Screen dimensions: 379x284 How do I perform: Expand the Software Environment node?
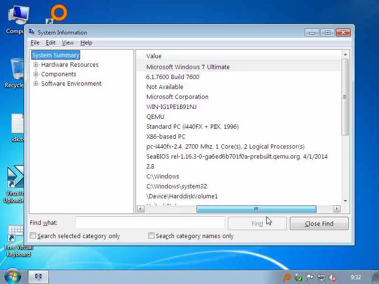[36, 84]
